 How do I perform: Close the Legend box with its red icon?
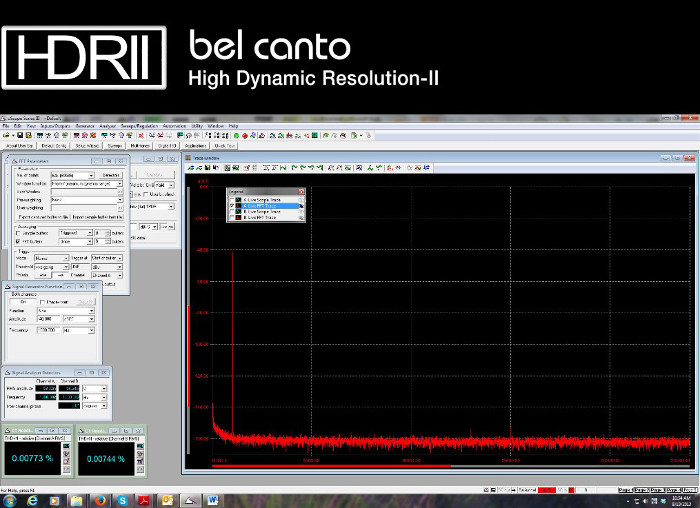[301, 192]
